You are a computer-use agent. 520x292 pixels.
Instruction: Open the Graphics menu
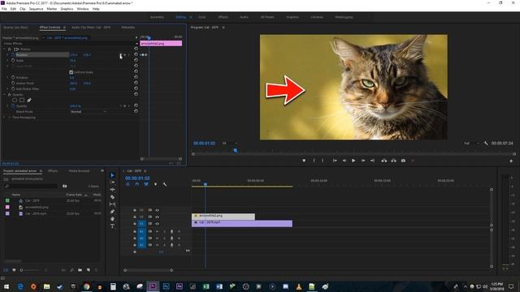pos(67,9)
